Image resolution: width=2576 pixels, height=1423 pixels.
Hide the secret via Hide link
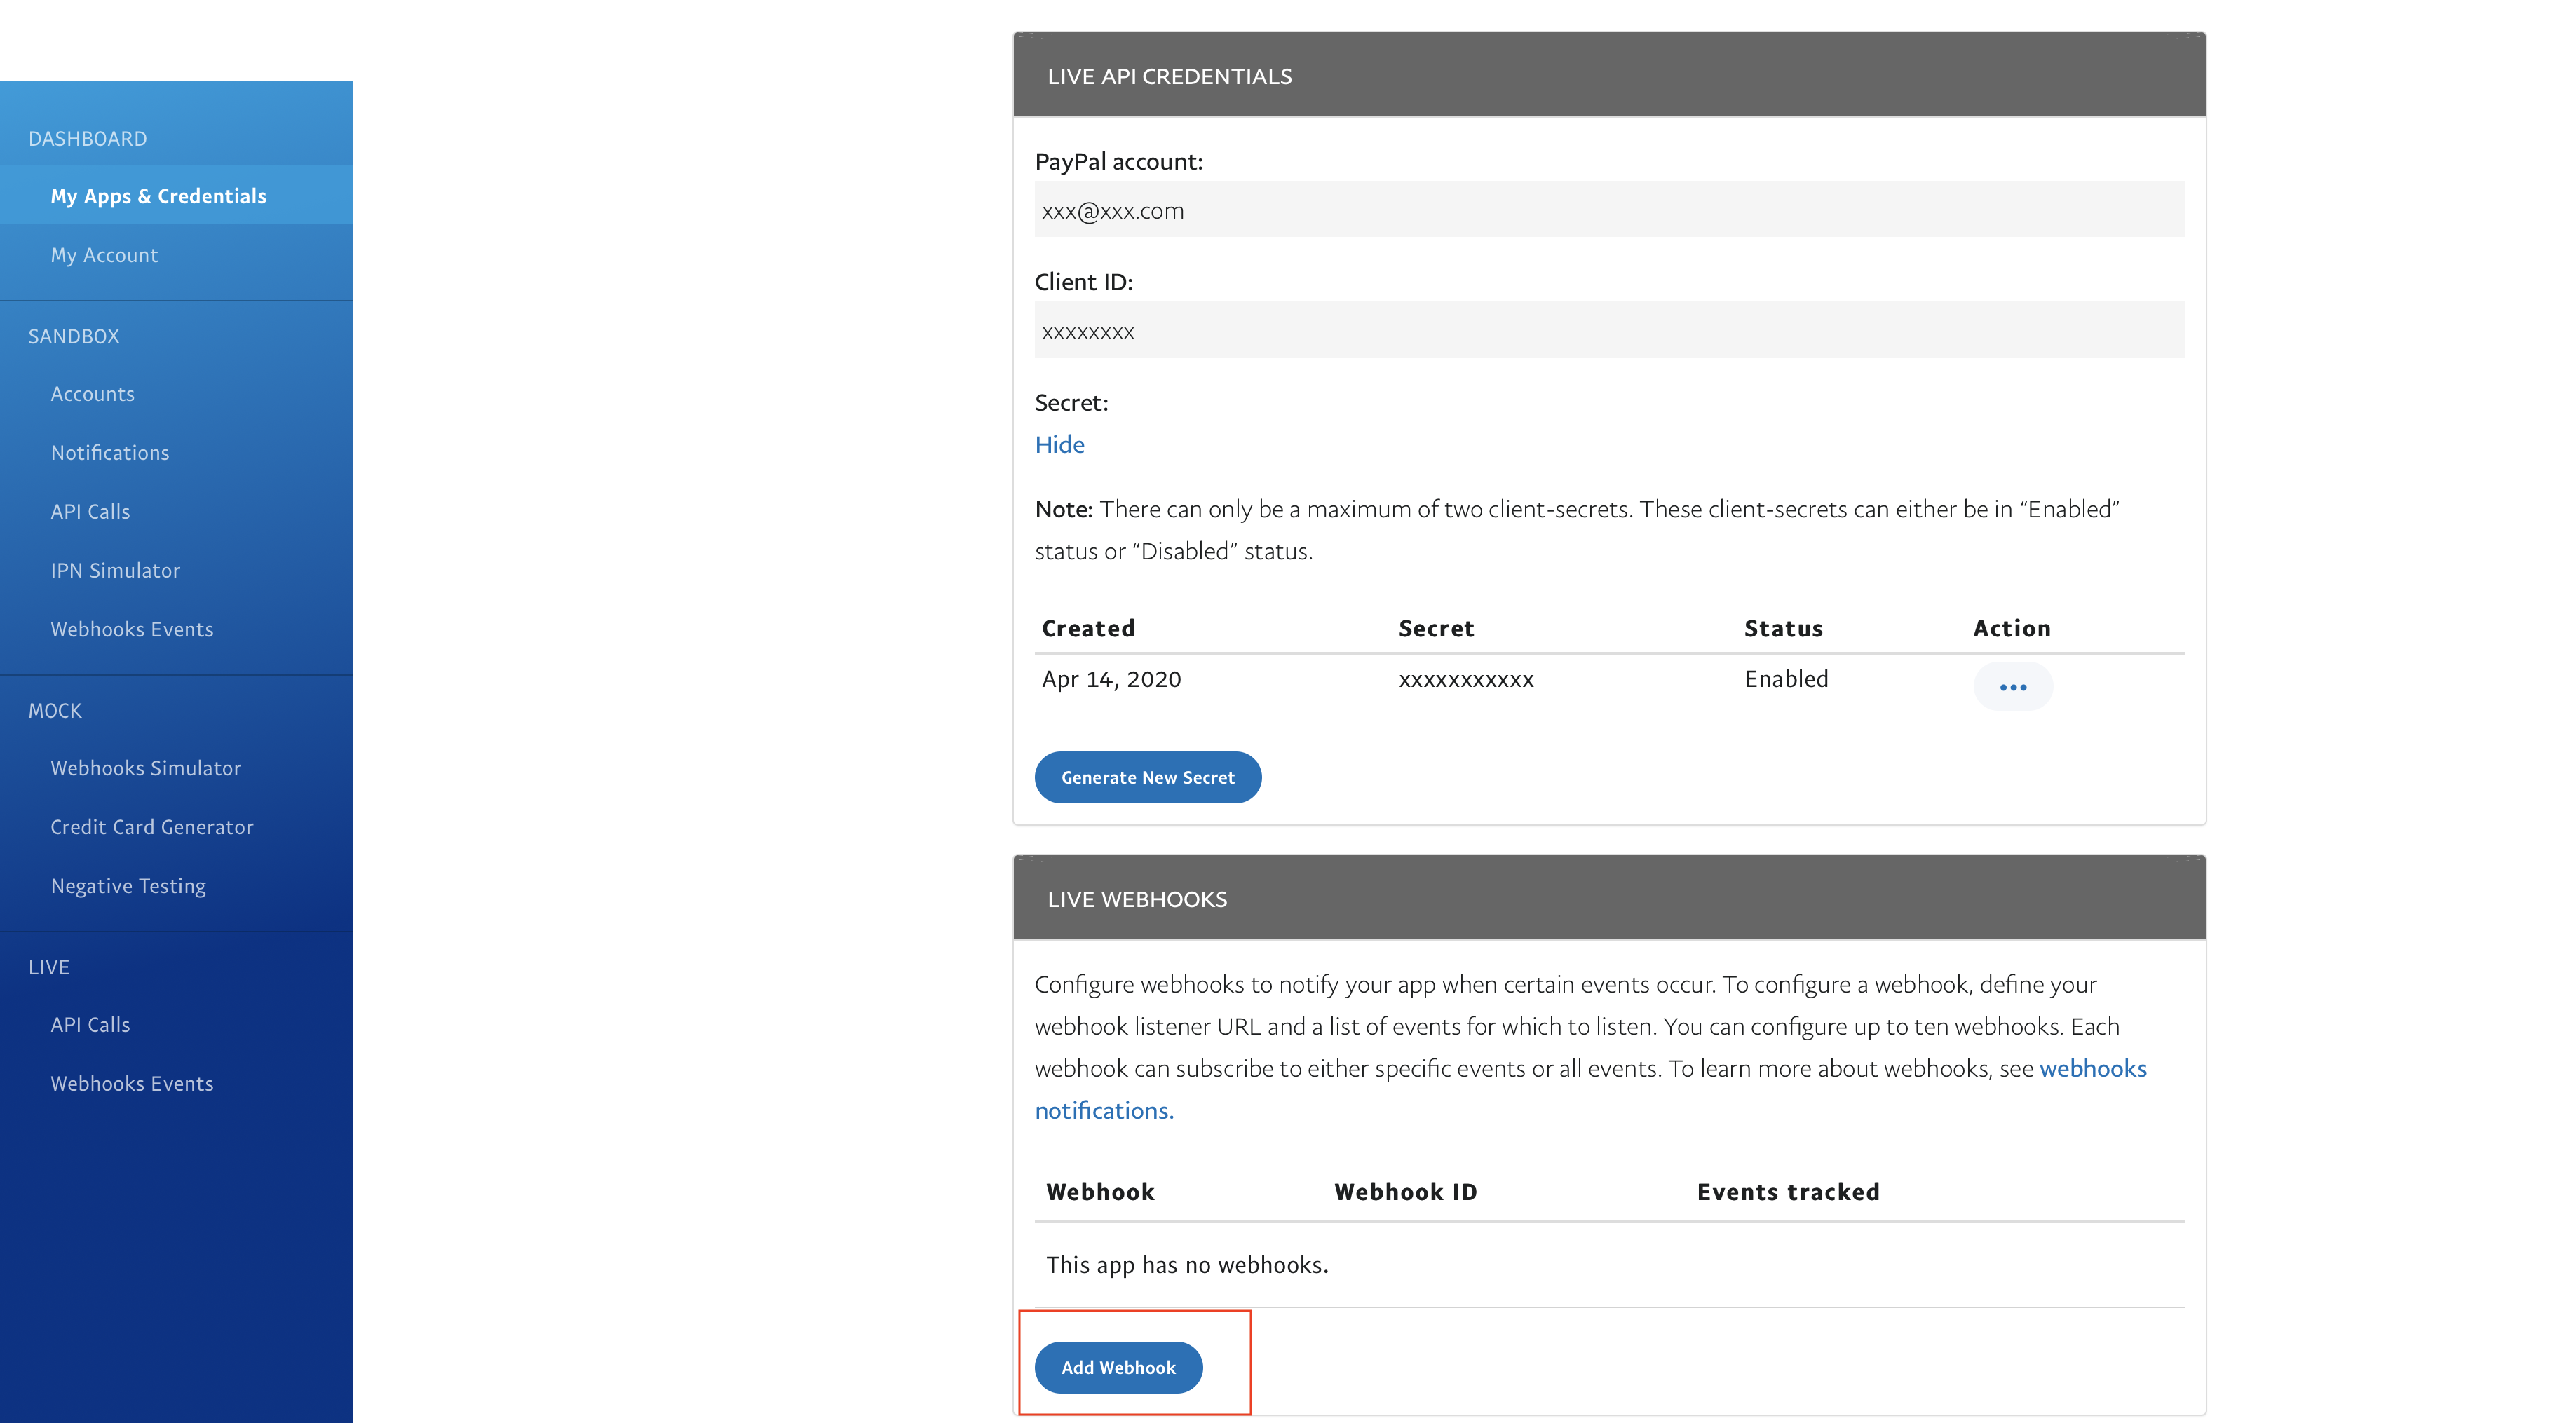pyautogui.click(x=1059, y=444)
